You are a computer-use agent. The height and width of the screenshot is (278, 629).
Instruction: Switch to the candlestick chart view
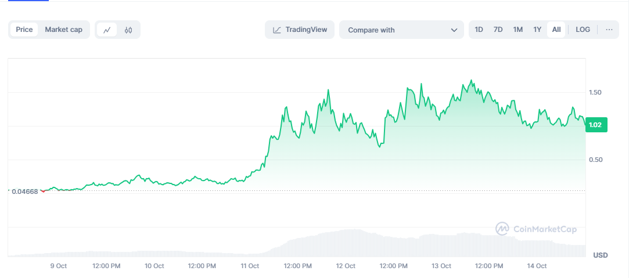click(x=128, y=30)
